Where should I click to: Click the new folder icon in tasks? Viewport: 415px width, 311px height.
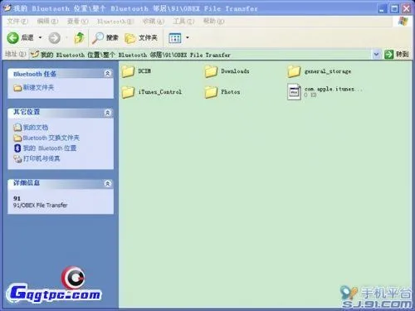(17, 88)
